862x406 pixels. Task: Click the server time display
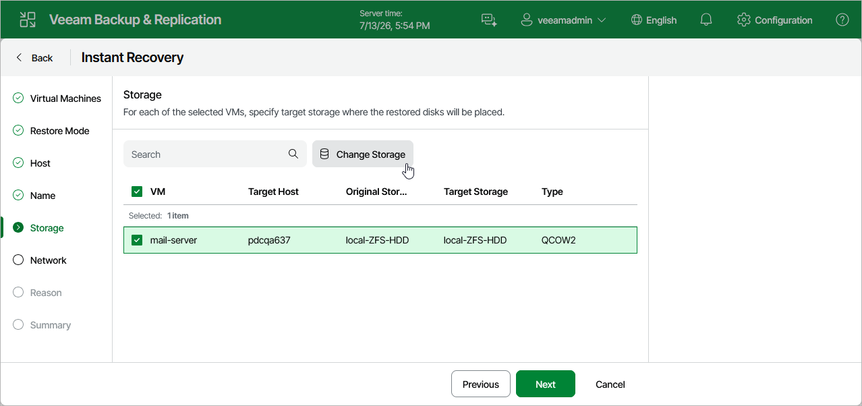395,20
